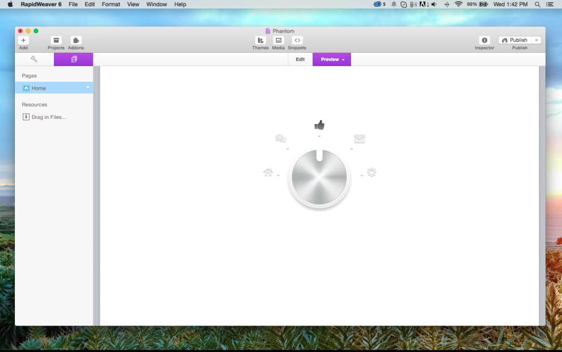Click the Phantom document title icon
562x352 pixels.
click(268, 31)
